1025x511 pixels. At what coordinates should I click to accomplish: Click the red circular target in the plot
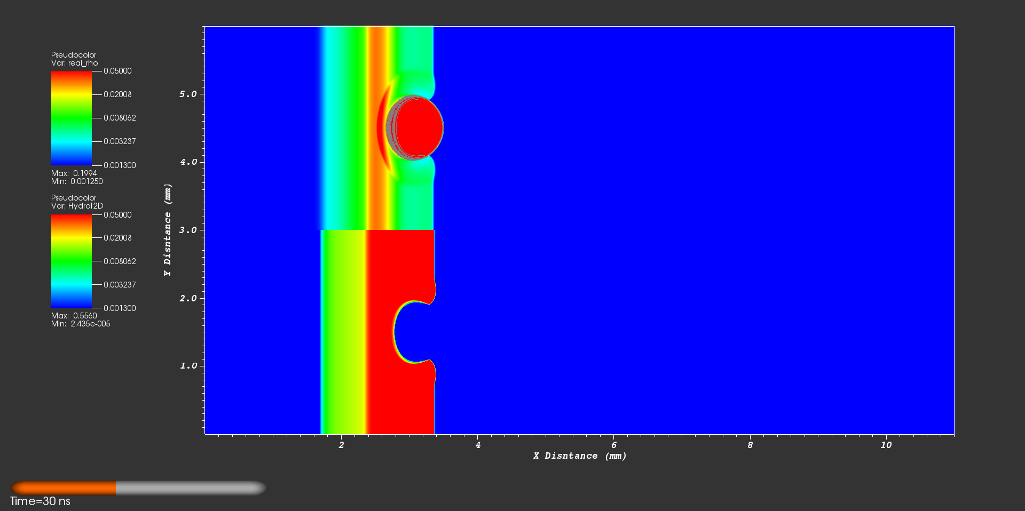click(x=419, y=128)
